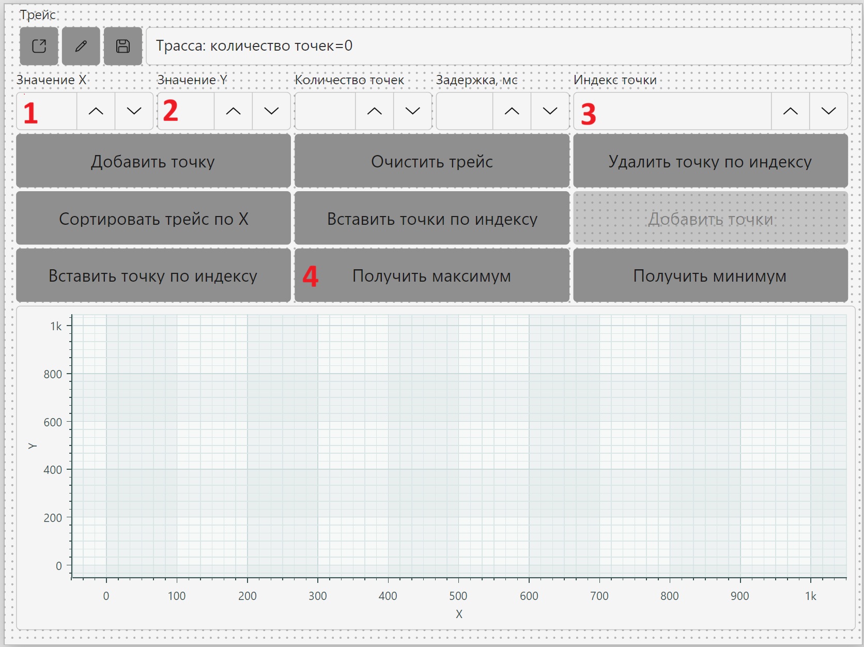Click the floppy disk save icon
Viewport: 864px width, 647px height.
click(123, 46)
